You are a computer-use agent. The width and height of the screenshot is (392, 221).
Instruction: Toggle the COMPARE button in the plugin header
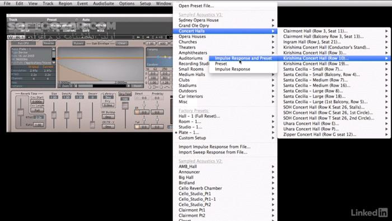coord(69,30)
